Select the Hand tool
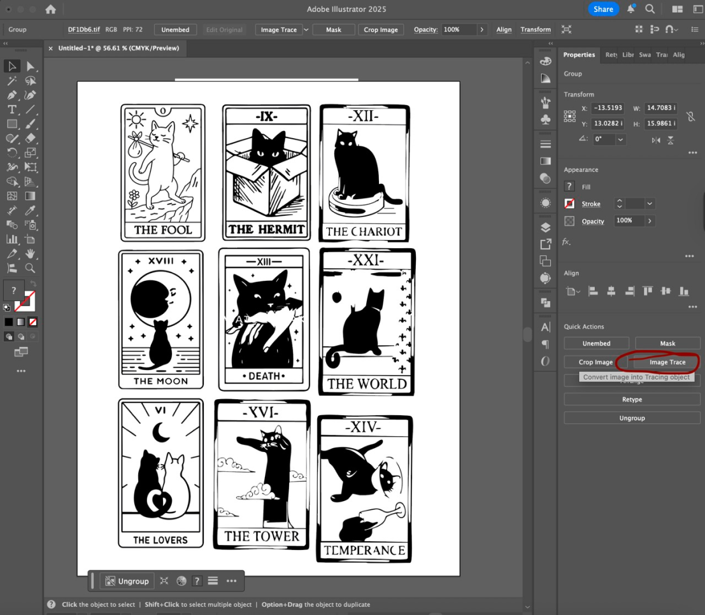This screenshot has height=615, width=705. click(x=30, y=253)
